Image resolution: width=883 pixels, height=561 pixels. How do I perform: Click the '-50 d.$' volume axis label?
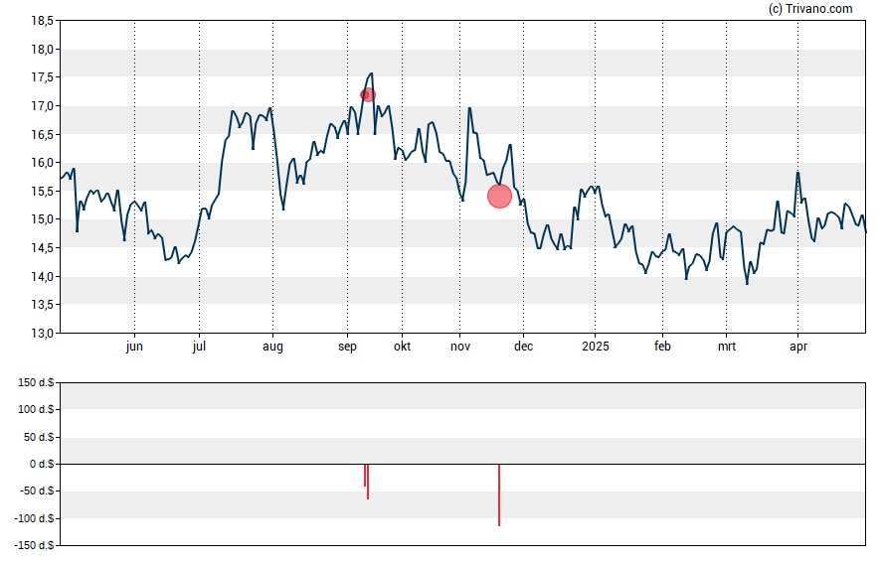pos(37,491)
